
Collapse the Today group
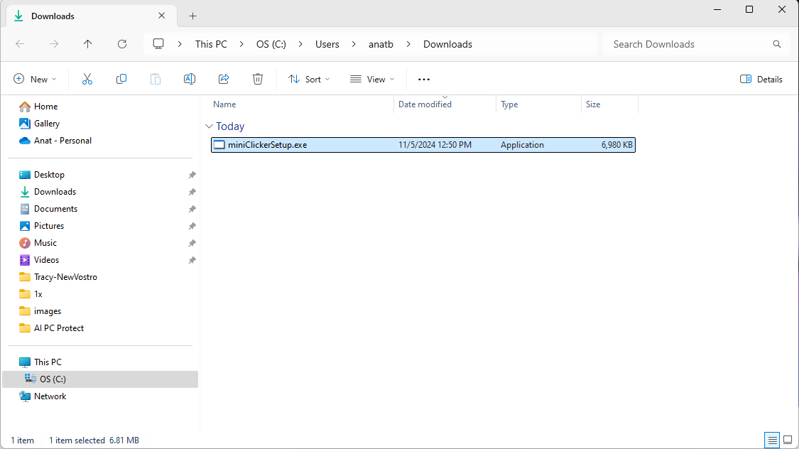209,126
